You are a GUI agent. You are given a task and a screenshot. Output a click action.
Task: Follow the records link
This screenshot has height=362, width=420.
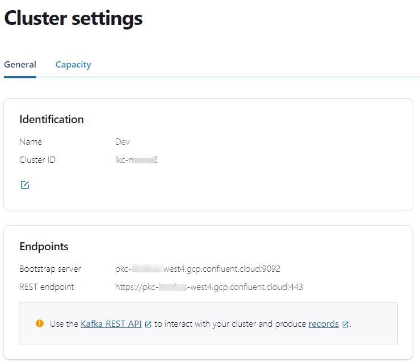pos(324,324)
